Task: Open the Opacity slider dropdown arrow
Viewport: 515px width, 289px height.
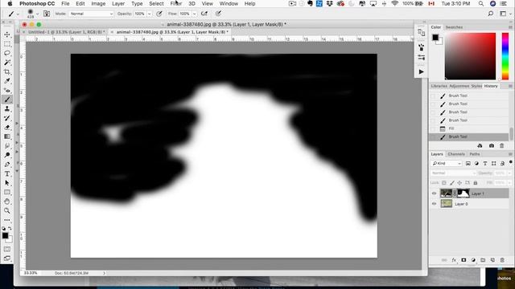Action: 150,14
